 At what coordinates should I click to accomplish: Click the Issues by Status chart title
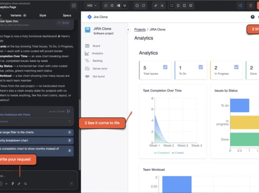click(x=226, y=91)
